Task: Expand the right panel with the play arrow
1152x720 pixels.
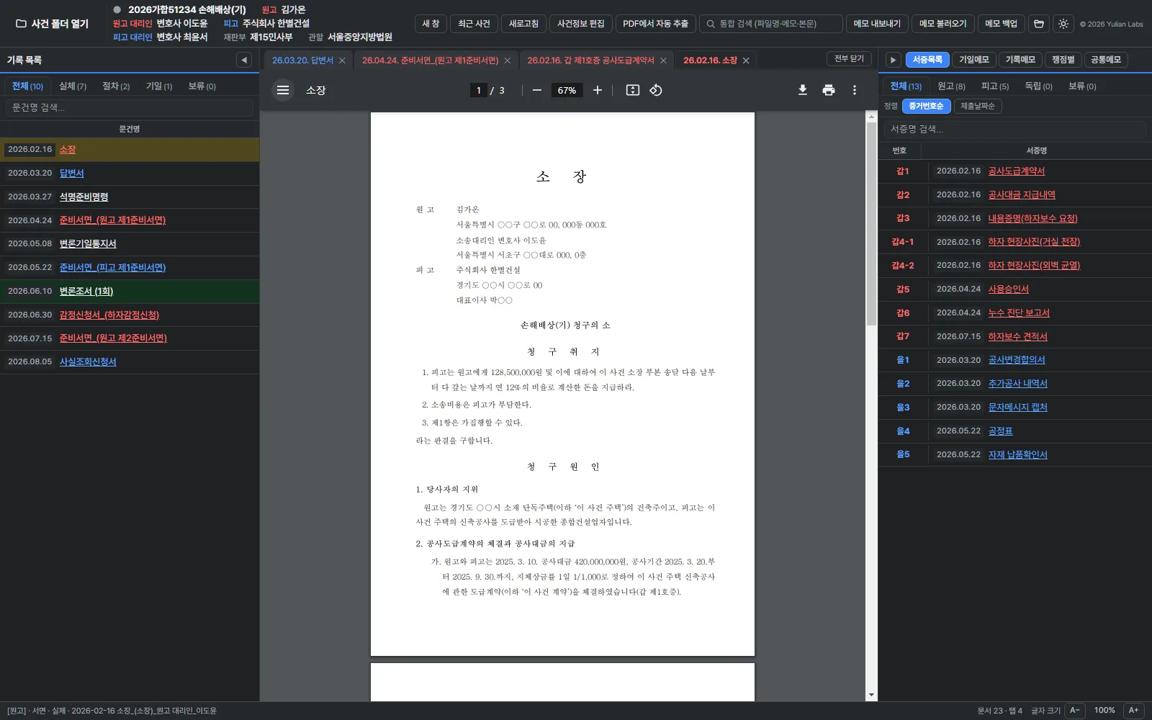Action: [893, 60]
